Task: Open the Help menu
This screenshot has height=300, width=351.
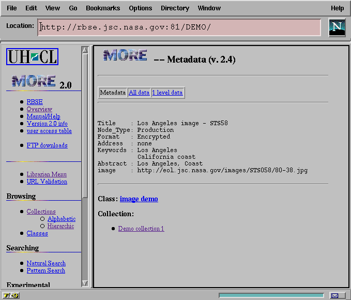Action: 337,8
